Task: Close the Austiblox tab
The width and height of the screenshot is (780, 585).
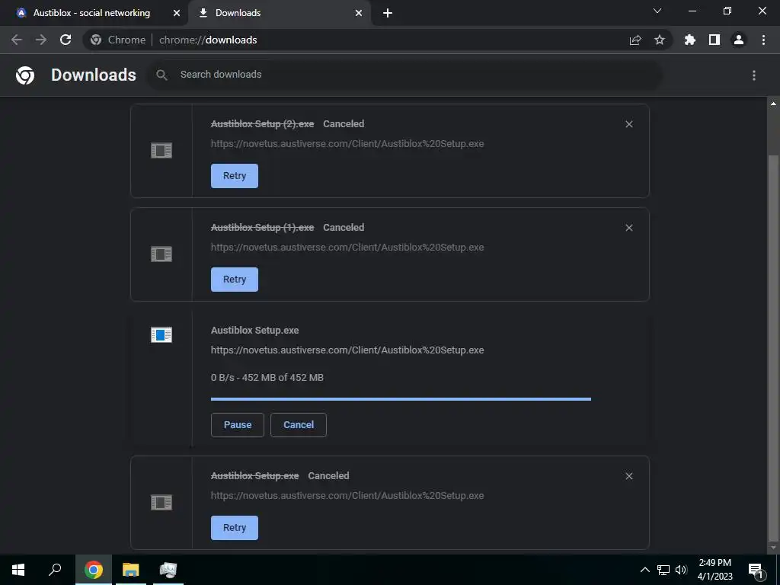Action: (177, 13)
